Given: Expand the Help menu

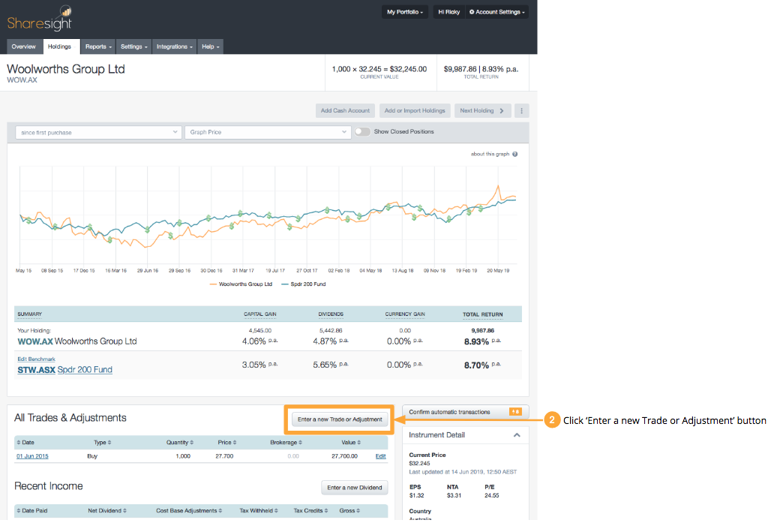Looking at the screenshot, I should pyautogui.click(x=211, y=47).
